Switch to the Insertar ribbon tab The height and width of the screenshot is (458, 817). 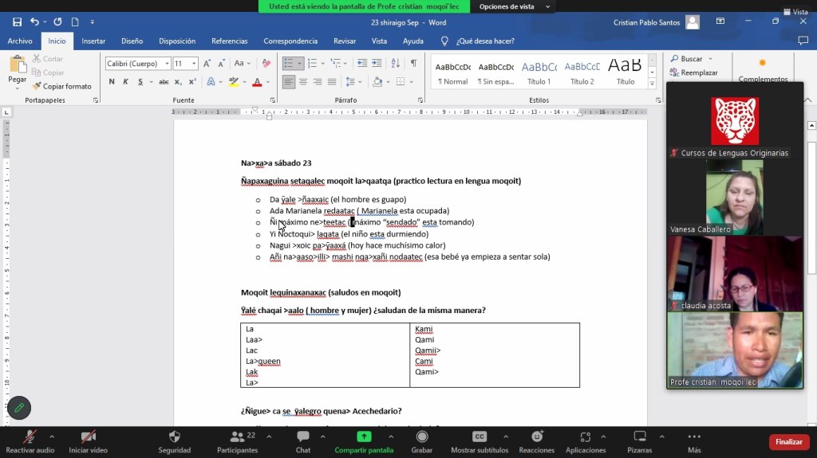[x=93, y=41]
